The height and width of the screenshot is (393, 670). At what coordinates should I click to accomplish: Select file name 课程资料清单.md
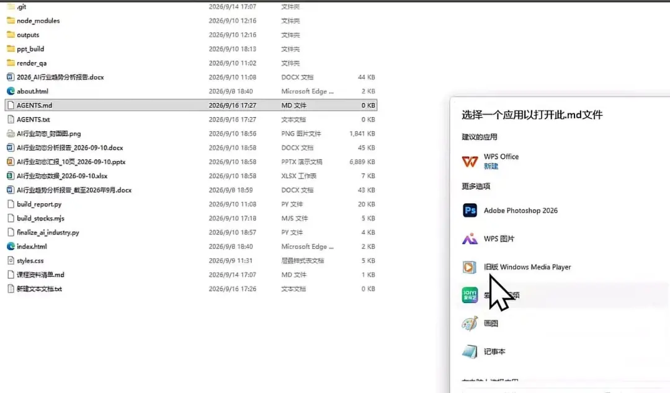[40, 274]
